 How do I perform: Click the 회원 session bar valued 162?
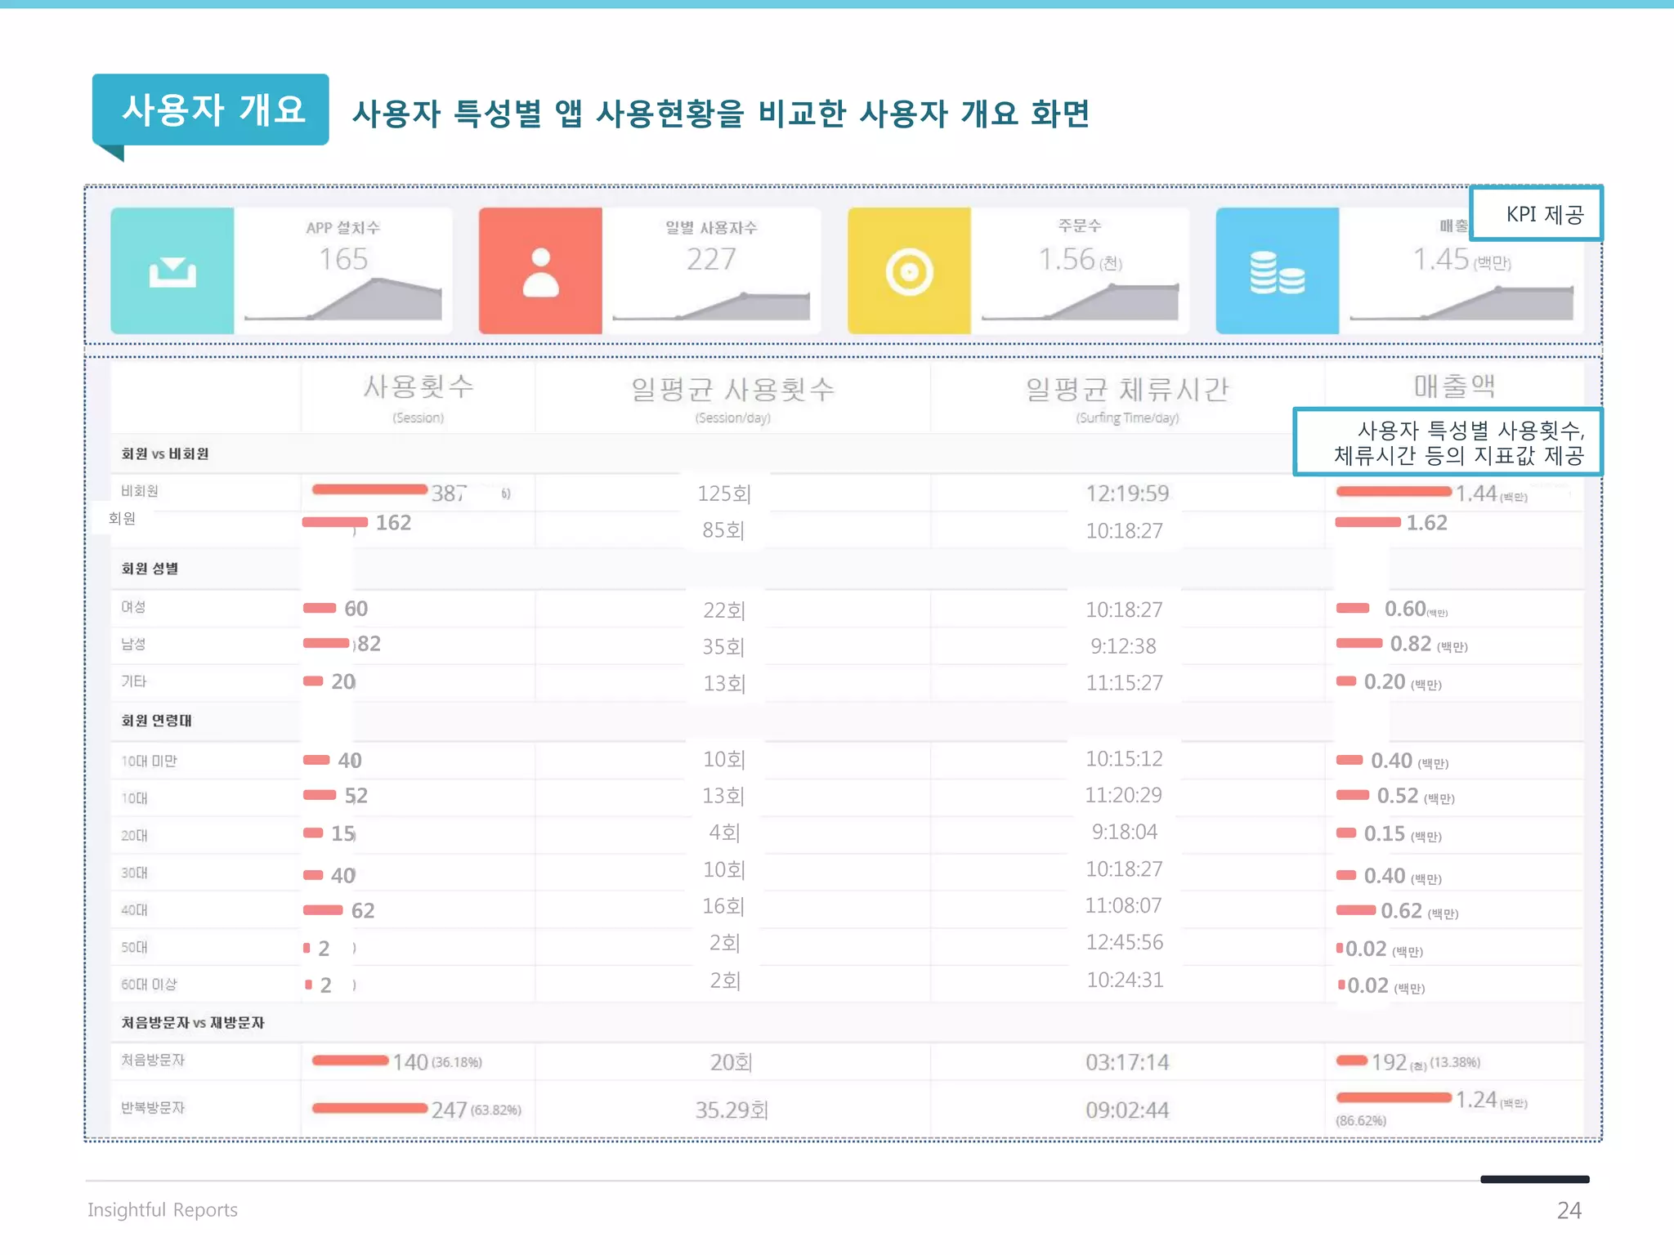(x=335, y=522)
